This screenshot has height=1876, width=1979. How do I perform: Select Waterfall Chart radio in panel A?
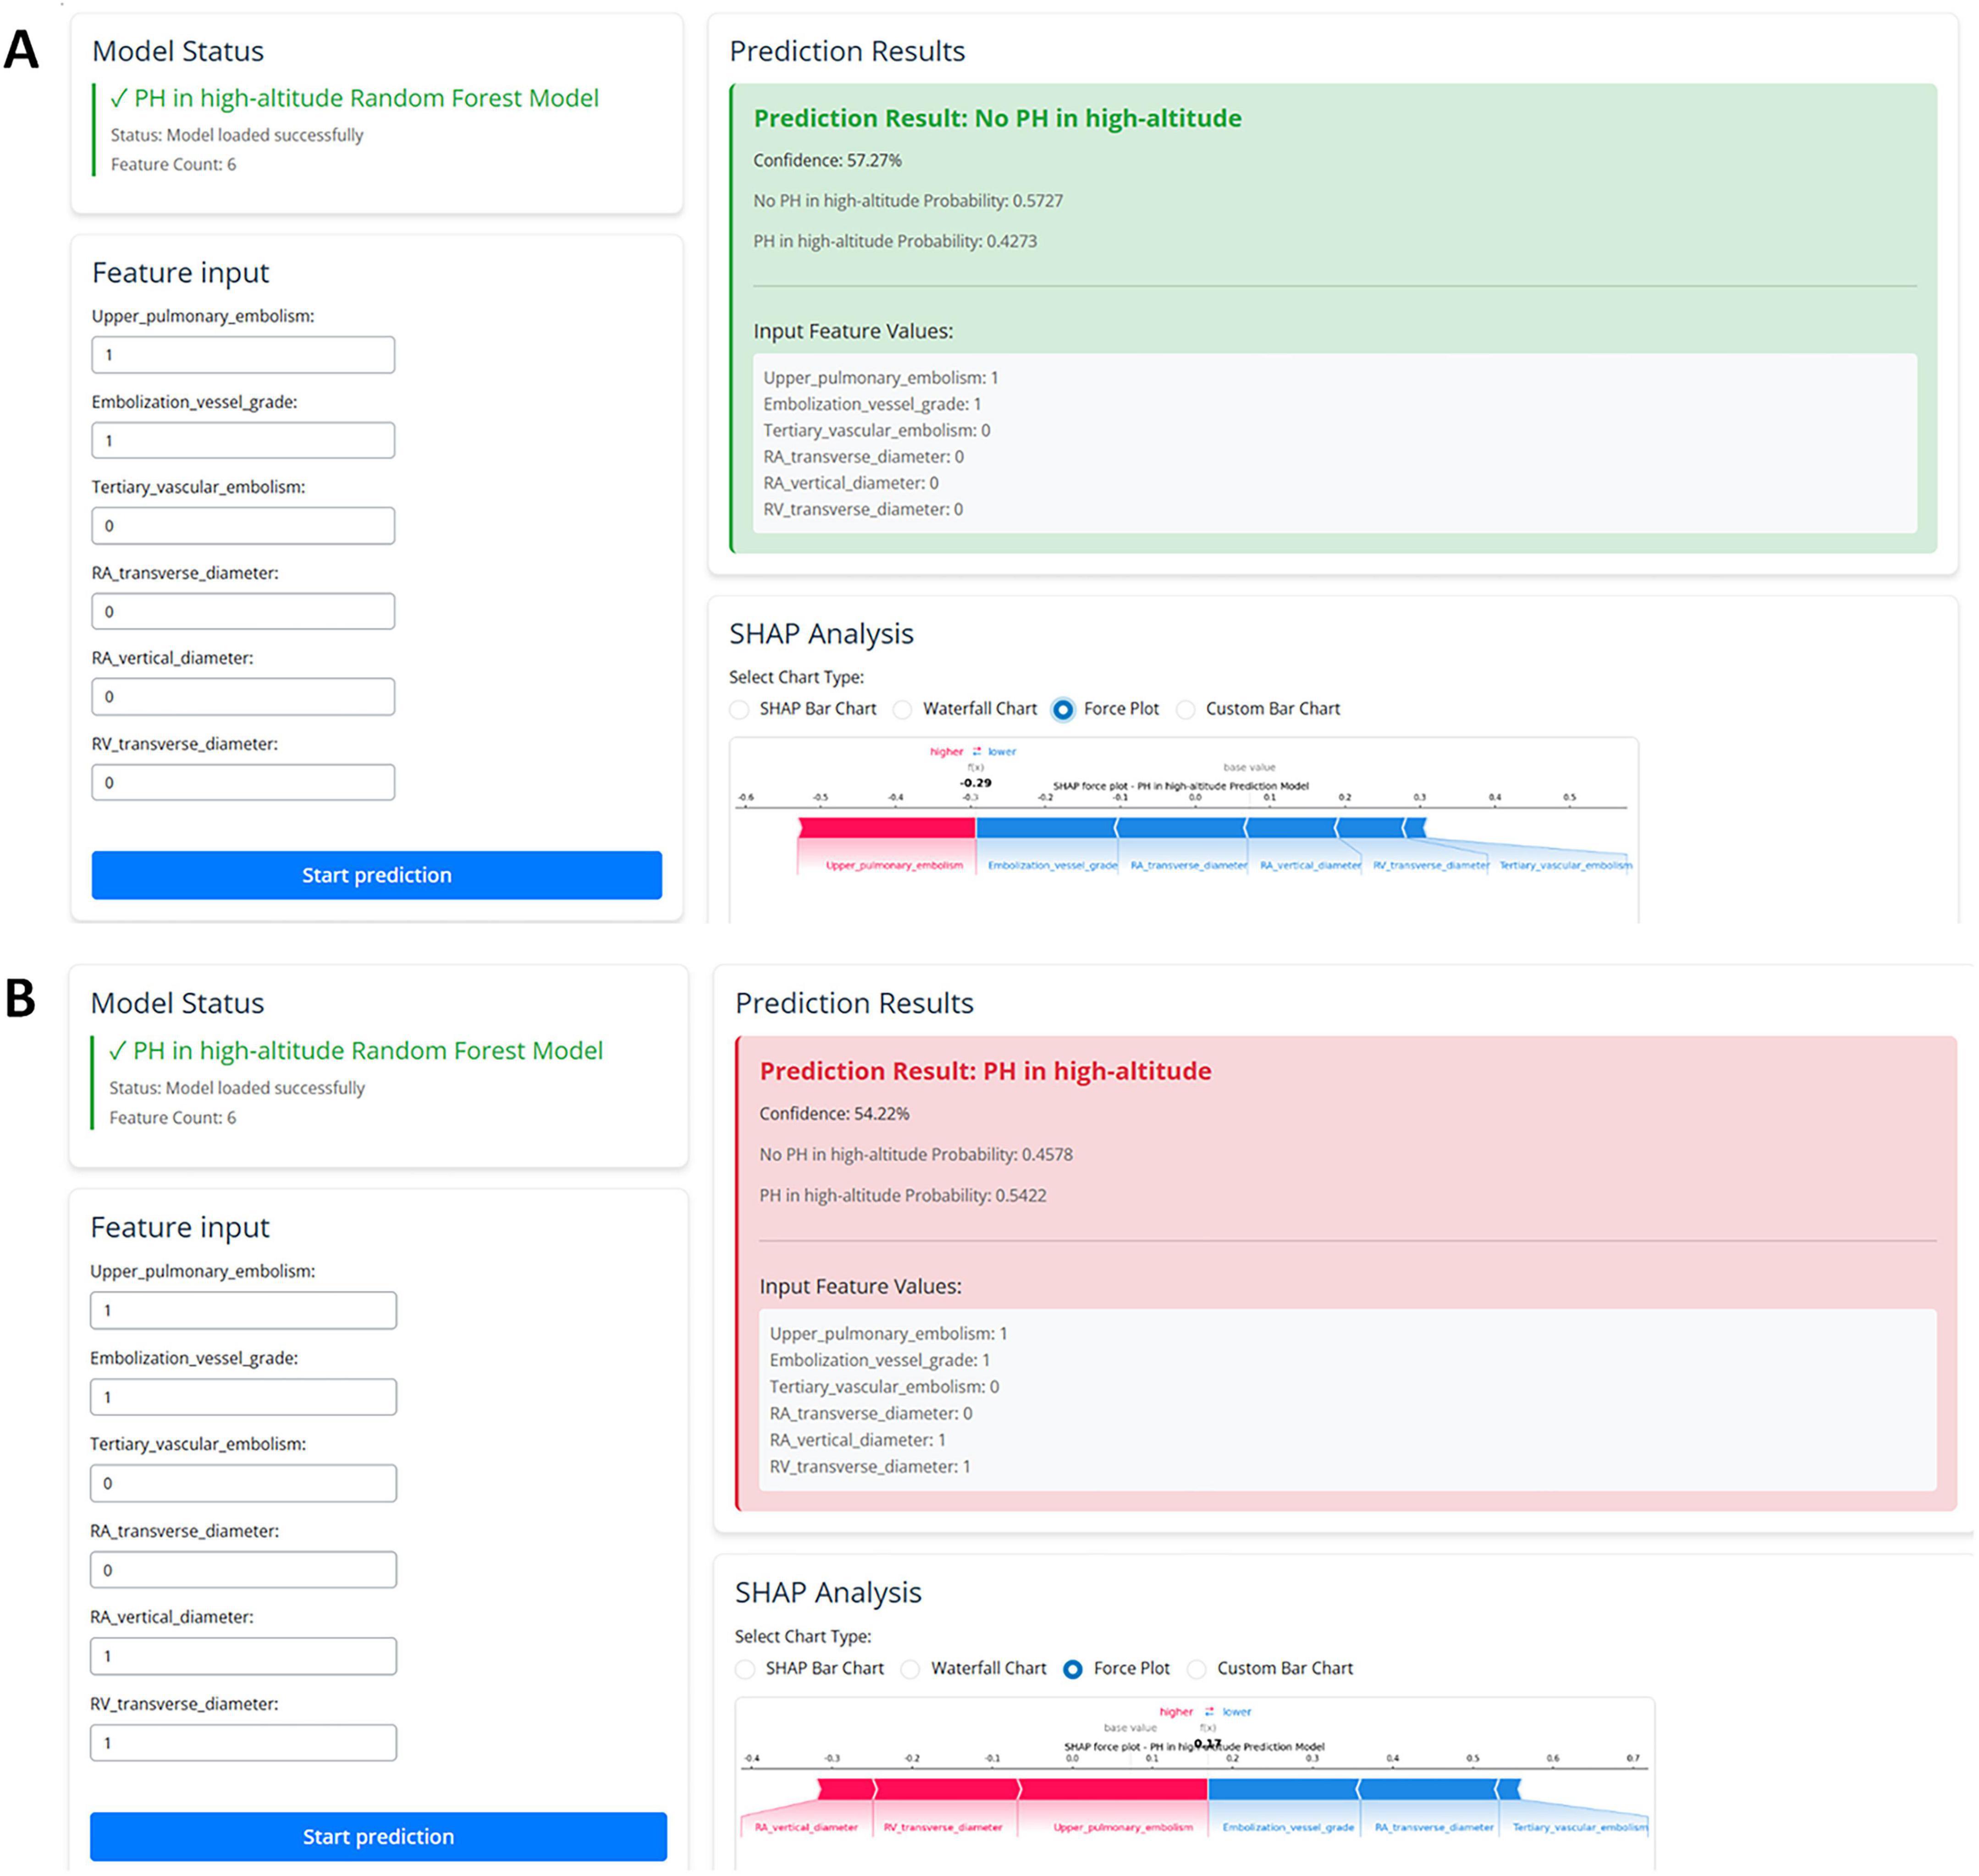[903, 709]
